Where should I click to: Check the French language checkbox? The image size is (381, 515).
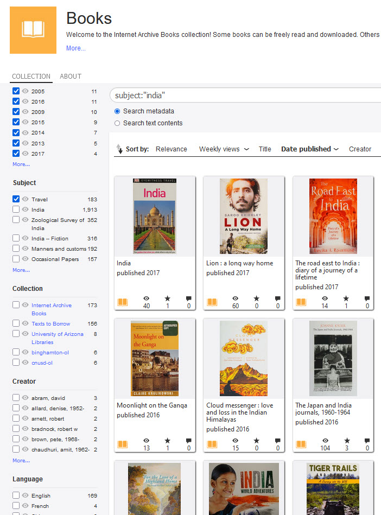click(x=16, y=505)
